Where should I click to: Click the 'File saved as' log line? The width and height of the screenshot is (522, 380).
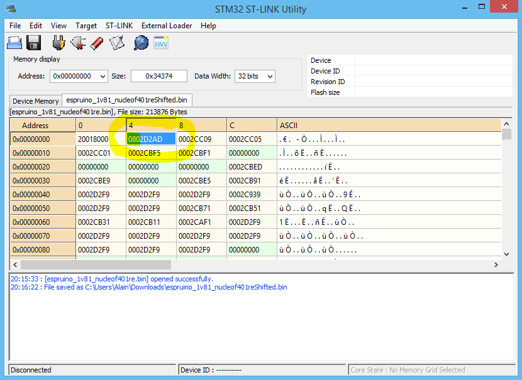point(149,287)
